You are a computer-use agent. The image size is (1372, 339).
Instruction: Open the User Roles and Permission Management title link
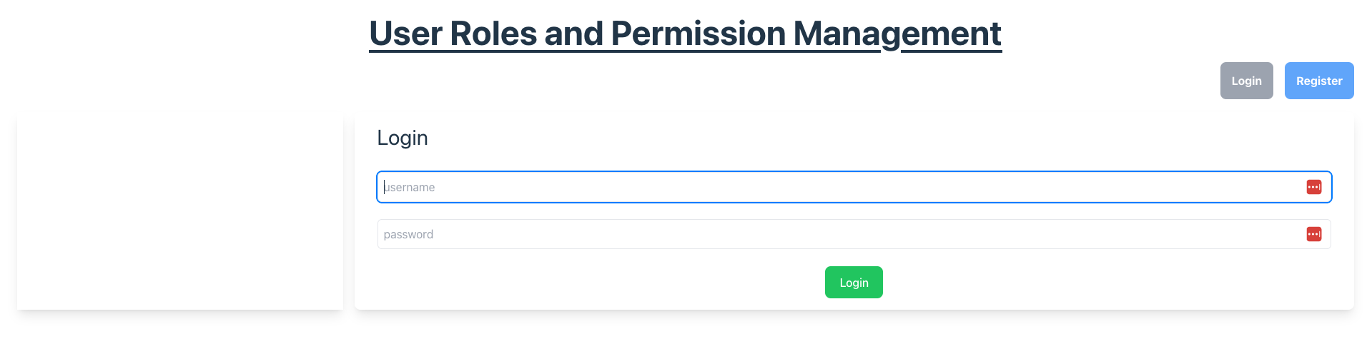pos(685,34)
